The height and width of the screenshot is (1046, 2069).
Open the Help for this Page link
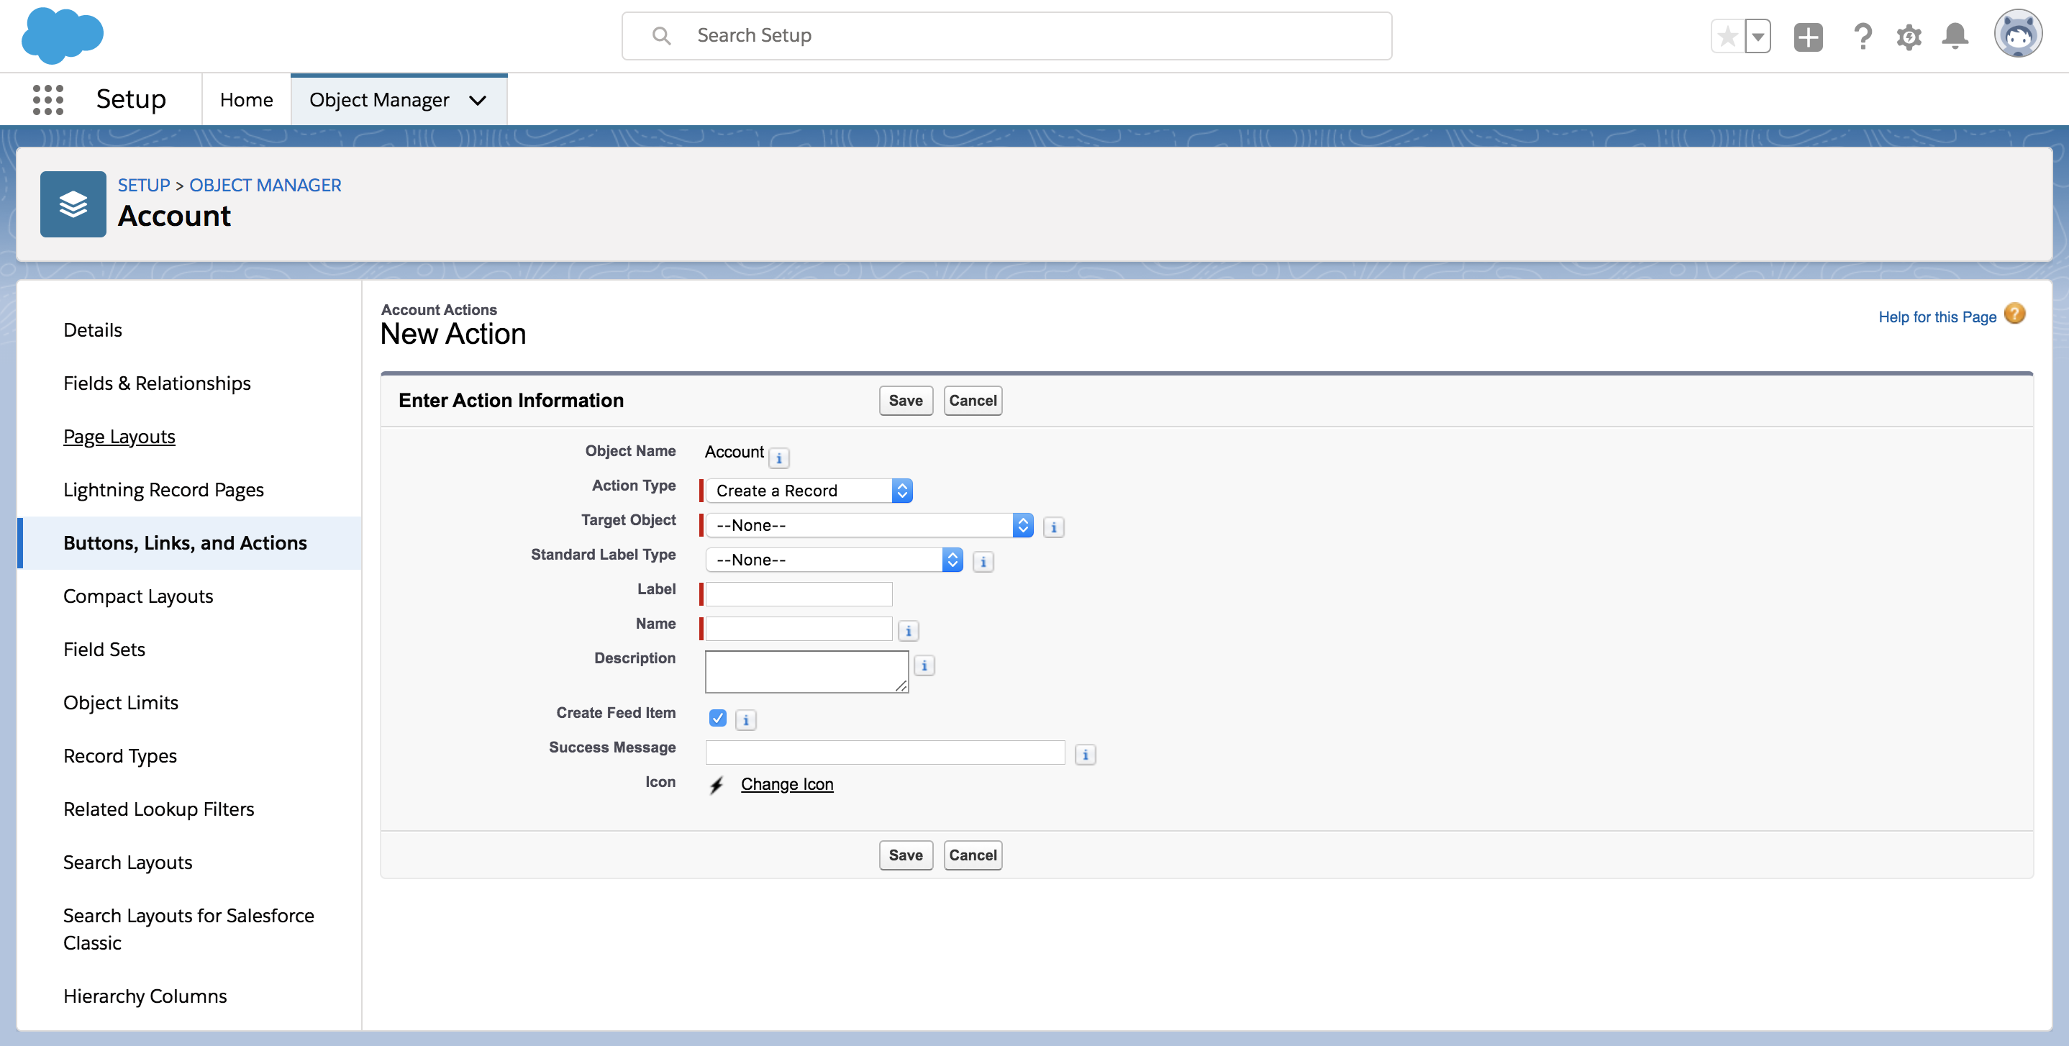tap(1937, 317)
